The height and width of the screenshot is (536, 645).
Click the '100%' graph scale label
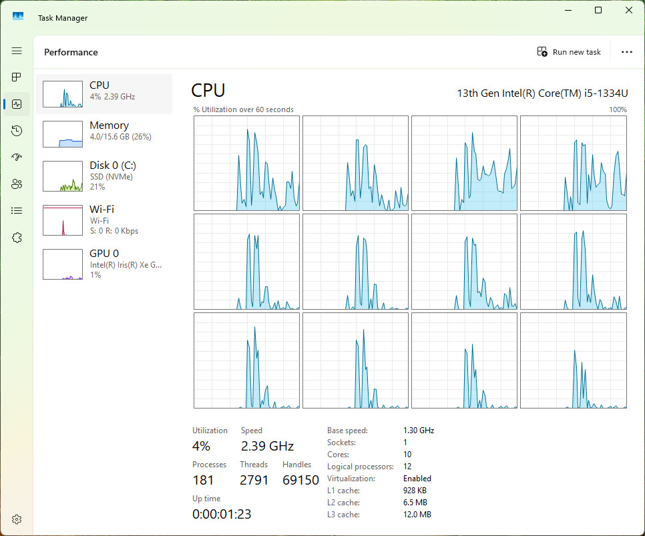618,109
